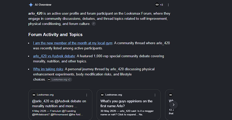Show next source cards with right chevron

click(173, 105)
